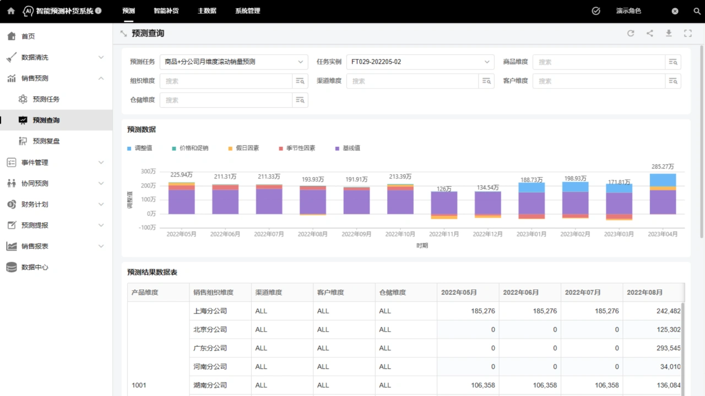Enter fullscreen using the expand icon

tap(688, 34)
